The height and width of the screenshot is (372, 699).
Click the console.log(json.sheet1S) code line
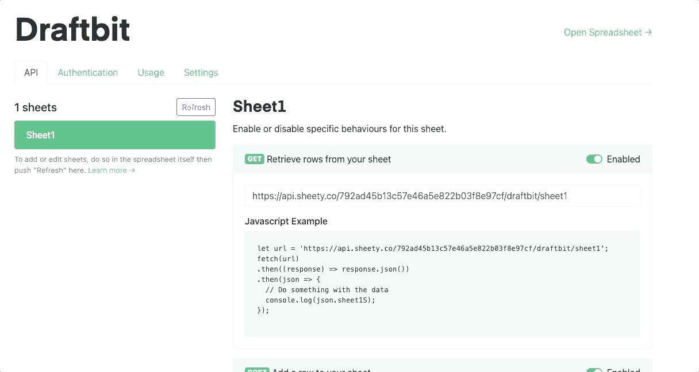[320, 300]
